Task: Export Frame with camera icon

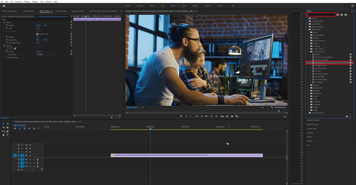Action: (232, 116)
